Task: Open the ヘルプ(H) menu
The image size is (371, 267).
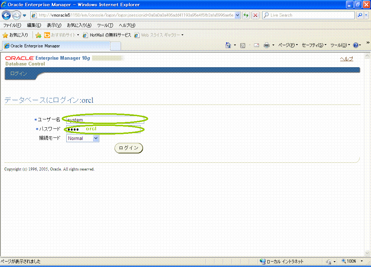Action: click(x=127, y=25)
